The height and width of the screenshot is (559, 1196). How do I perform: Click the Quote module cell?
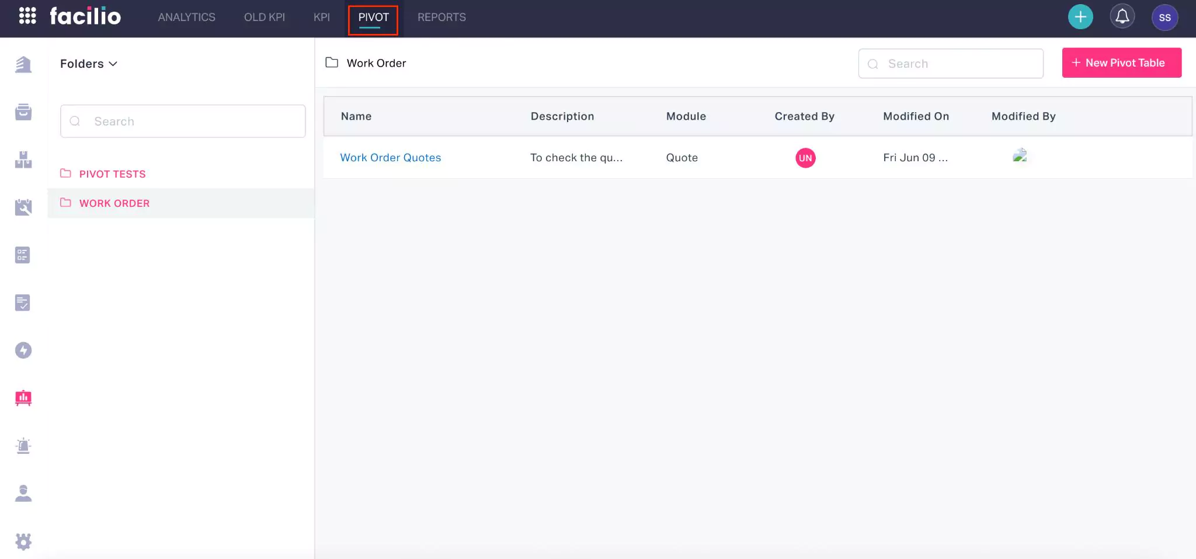(682, 158)
